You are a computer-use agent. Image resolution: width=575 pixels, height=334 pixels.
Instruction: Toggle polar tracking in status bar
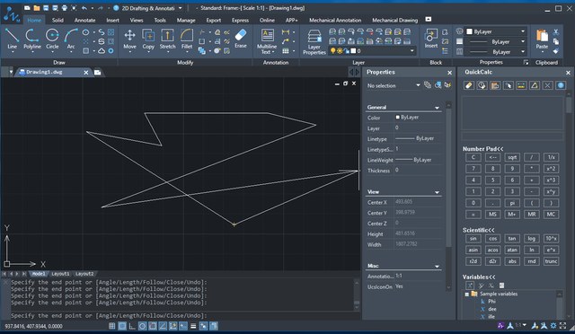tap(142, 326)
